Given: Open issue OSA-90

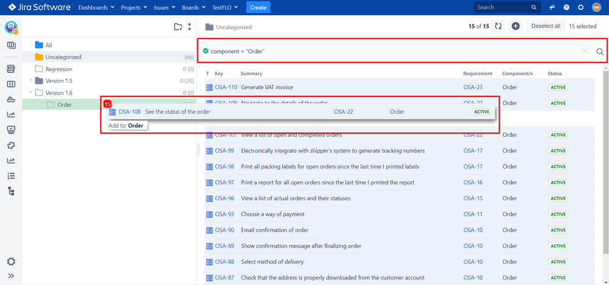Looking at the screenshot, I should click(225, 230).
